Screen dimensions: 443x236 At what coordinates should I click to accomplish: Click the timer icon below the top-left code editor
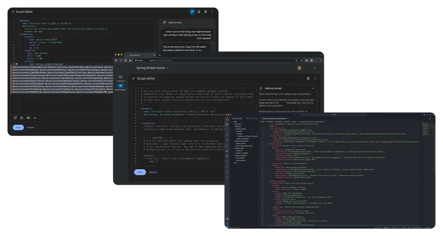[15, 118]
